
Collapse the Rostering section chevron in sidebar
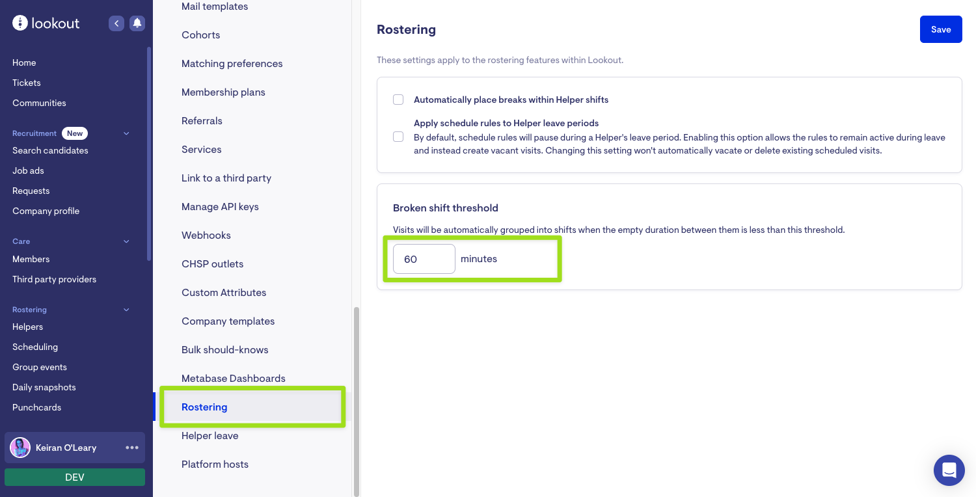click(126, 310)
